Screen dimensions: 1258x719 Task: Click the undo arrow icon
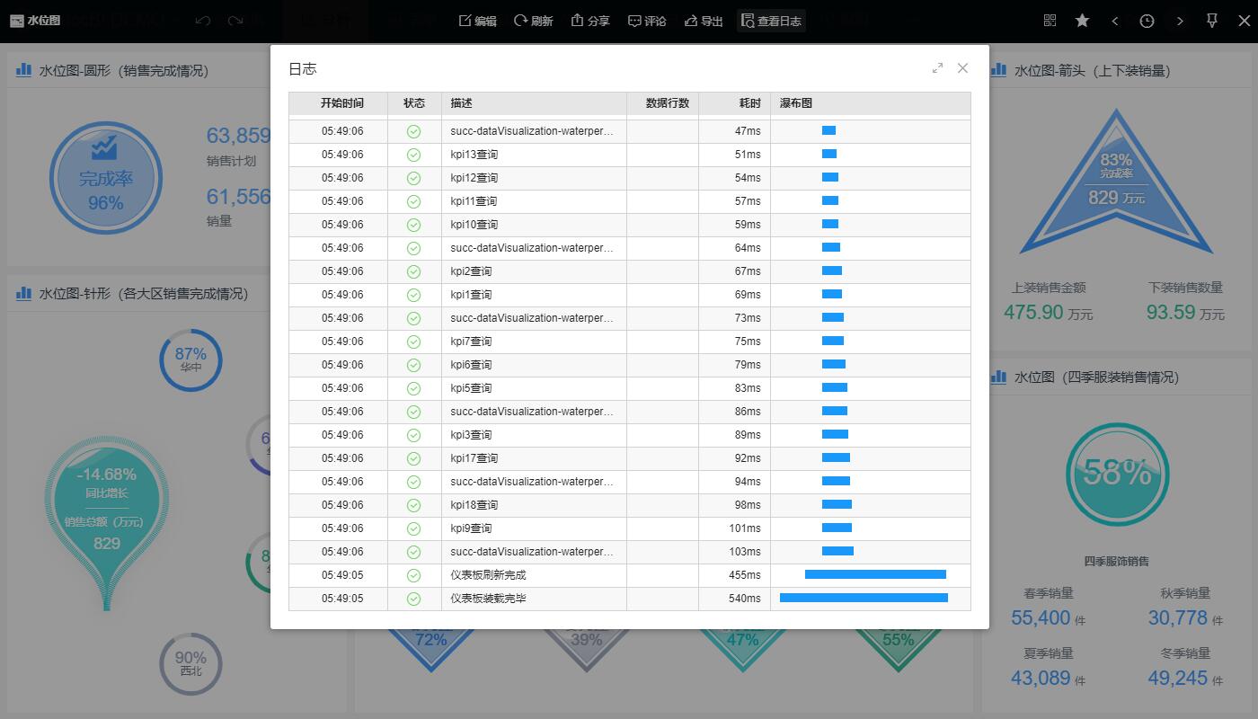(x=203, y=21)
